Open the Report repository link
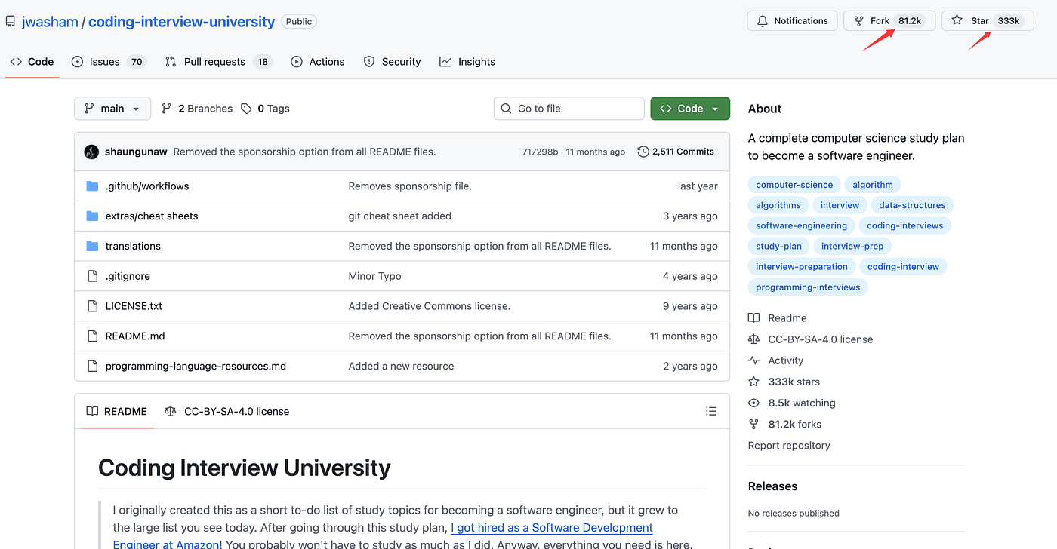Screen dimensions: 1057x549 [x=789, y=446]
